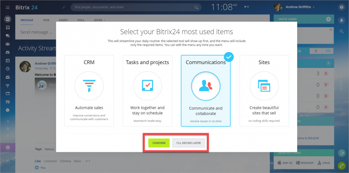Image resolution: width=349 pixels, height=173 pixels.
Task: Open the notifications bell icon
Action: coord(341,20)
